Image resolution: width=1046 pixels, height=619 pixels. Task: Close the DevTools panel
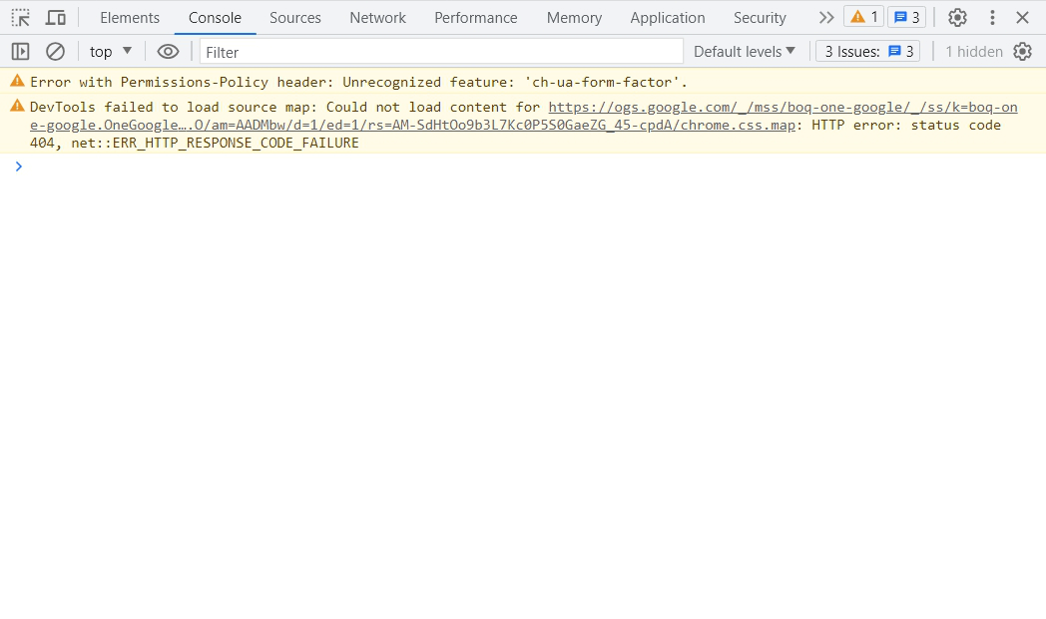(x=1022, y=17)
